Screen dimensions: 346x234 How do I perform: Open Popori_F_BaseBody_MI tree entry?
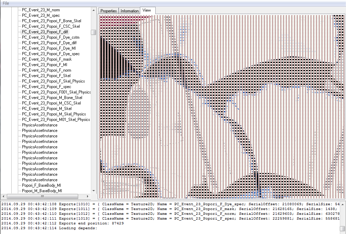pos(42,185)
